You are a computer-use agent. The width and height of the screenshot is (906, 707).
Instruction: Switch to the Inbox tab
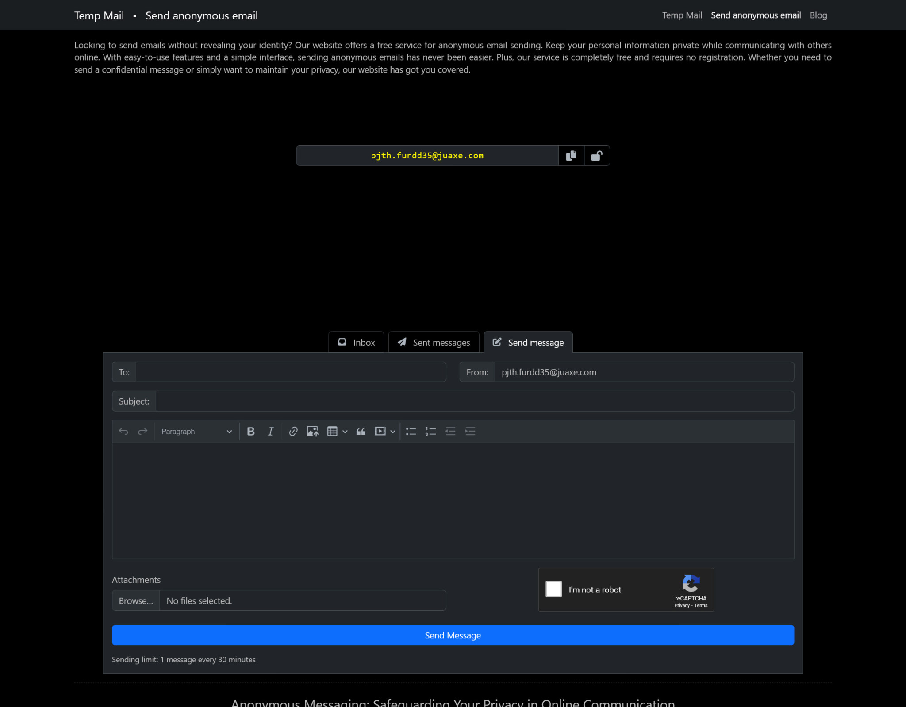(x=356, y=342)
